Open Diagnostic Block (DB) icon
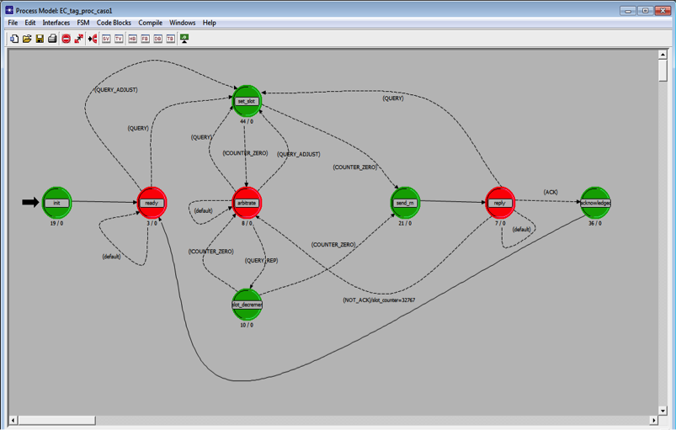Viewport: 676px width, 430px height. click(x=157, y=39)
